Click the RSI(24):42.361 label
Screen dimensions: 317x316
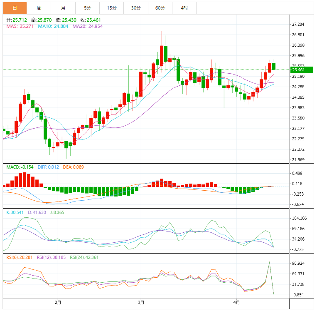84,257
